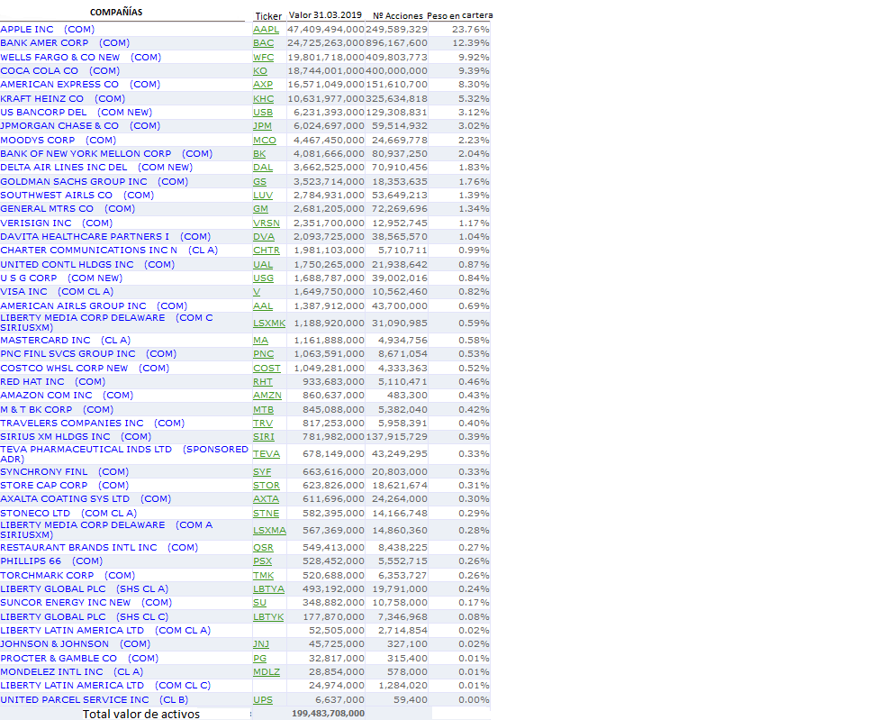Open the USG ticker link
The height and width of the screenshot is (720, 895).
[x=263, y=278]
